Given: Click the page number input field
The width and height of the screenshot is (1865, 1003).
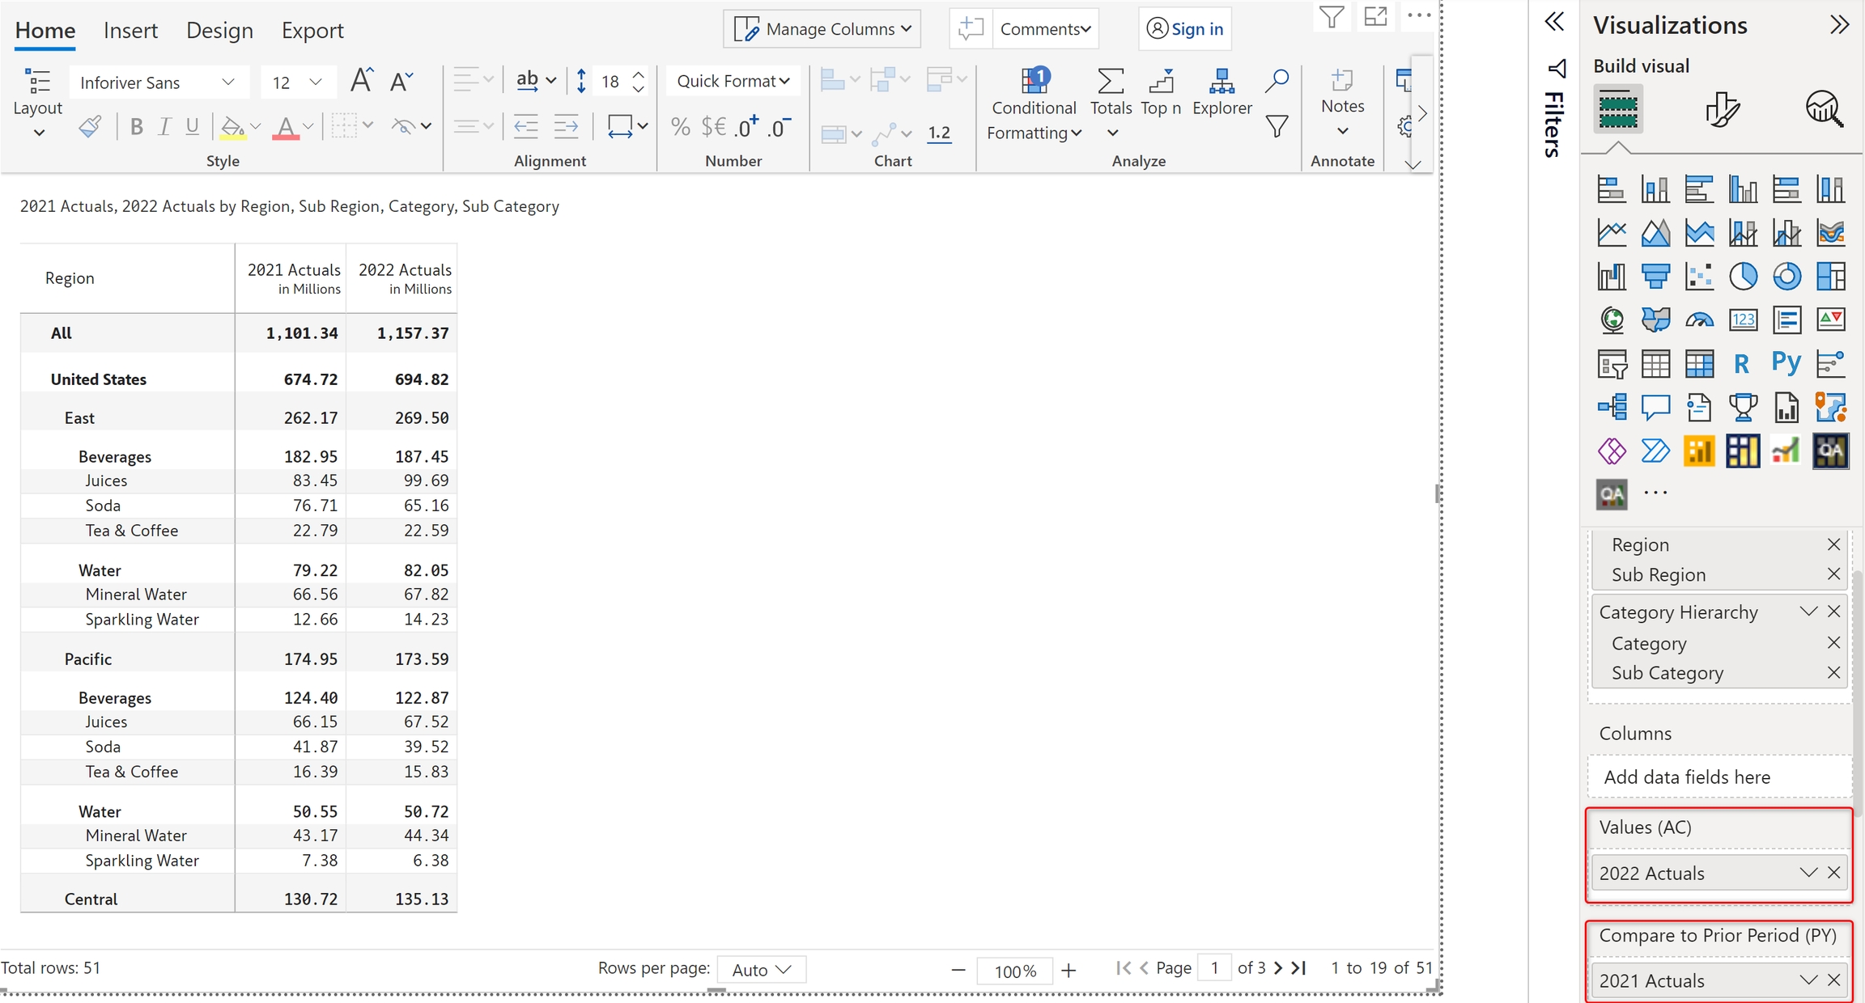Looking at the screenshot, I should pyautogui.click(x=1214, y=968).
